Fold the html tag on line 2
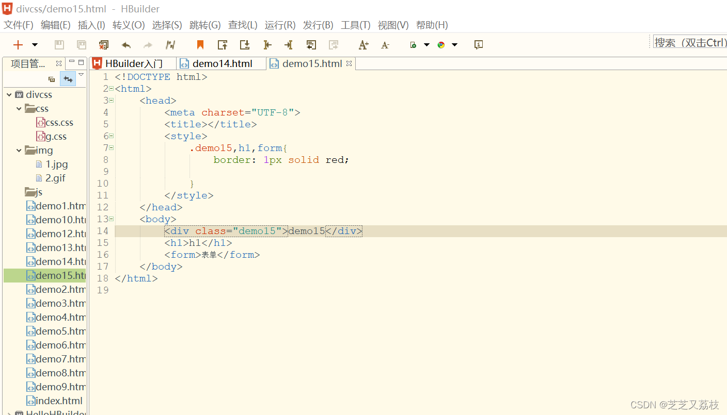Image resolution: width=727 pixels, height=415 pixels. click(111, 89)
